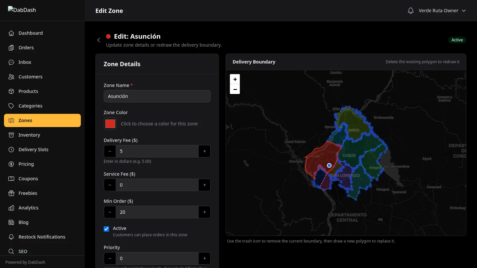Open the Delivery Slots clock icon

point(11,150)
